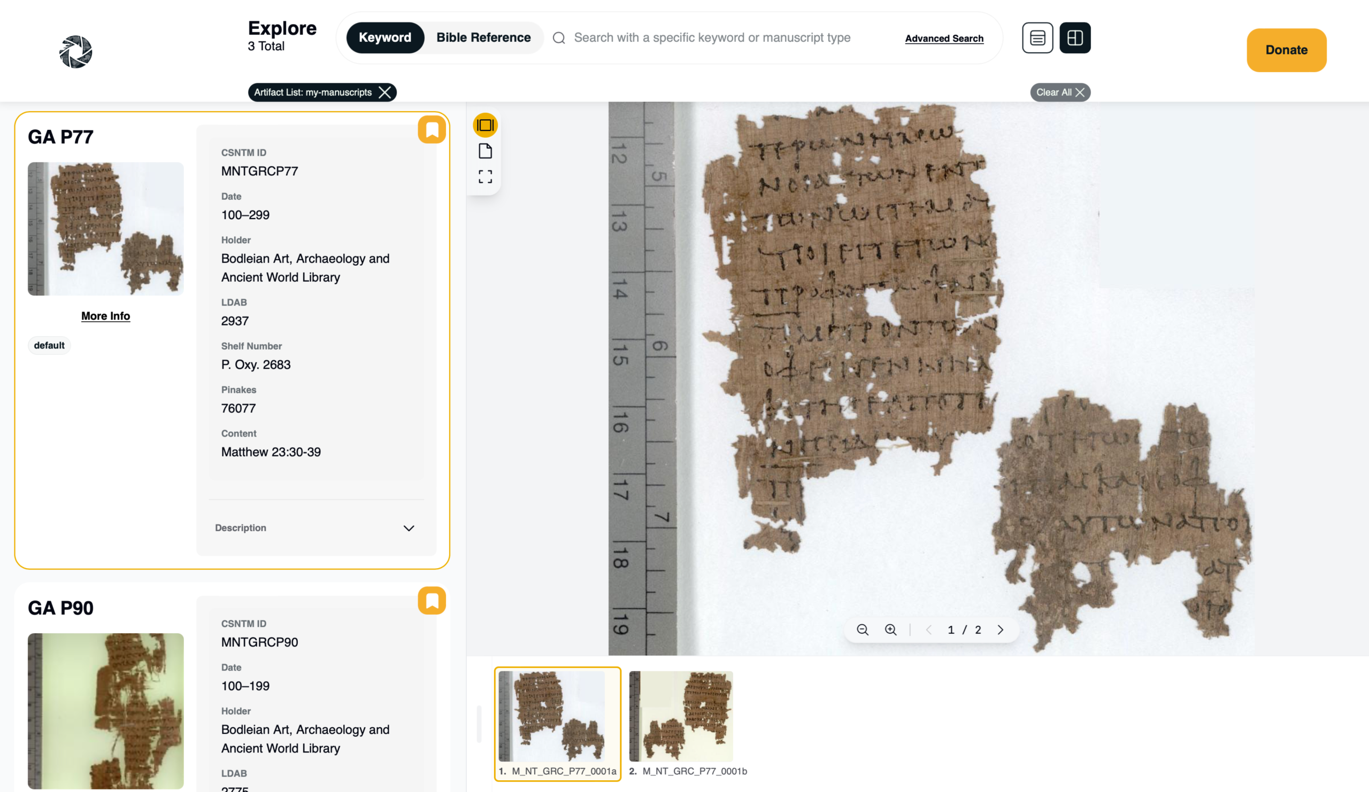Open the Advanced Search link
The height and width of the screenshot is (792, 1369).
click(x=944, y=38)
